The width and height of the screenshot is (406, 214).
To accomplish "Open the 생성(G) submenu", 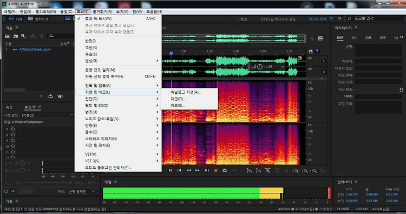I will point(118,61).
